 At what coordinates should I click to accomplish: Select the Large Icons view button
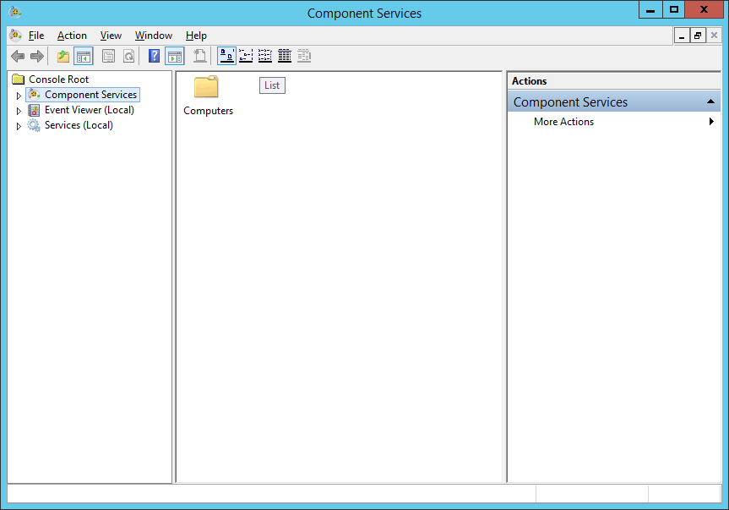(226, 57)
